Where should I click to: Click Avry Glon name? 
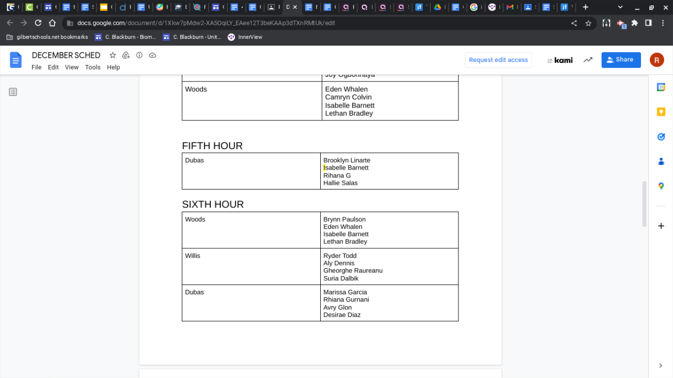click(338, 308)
